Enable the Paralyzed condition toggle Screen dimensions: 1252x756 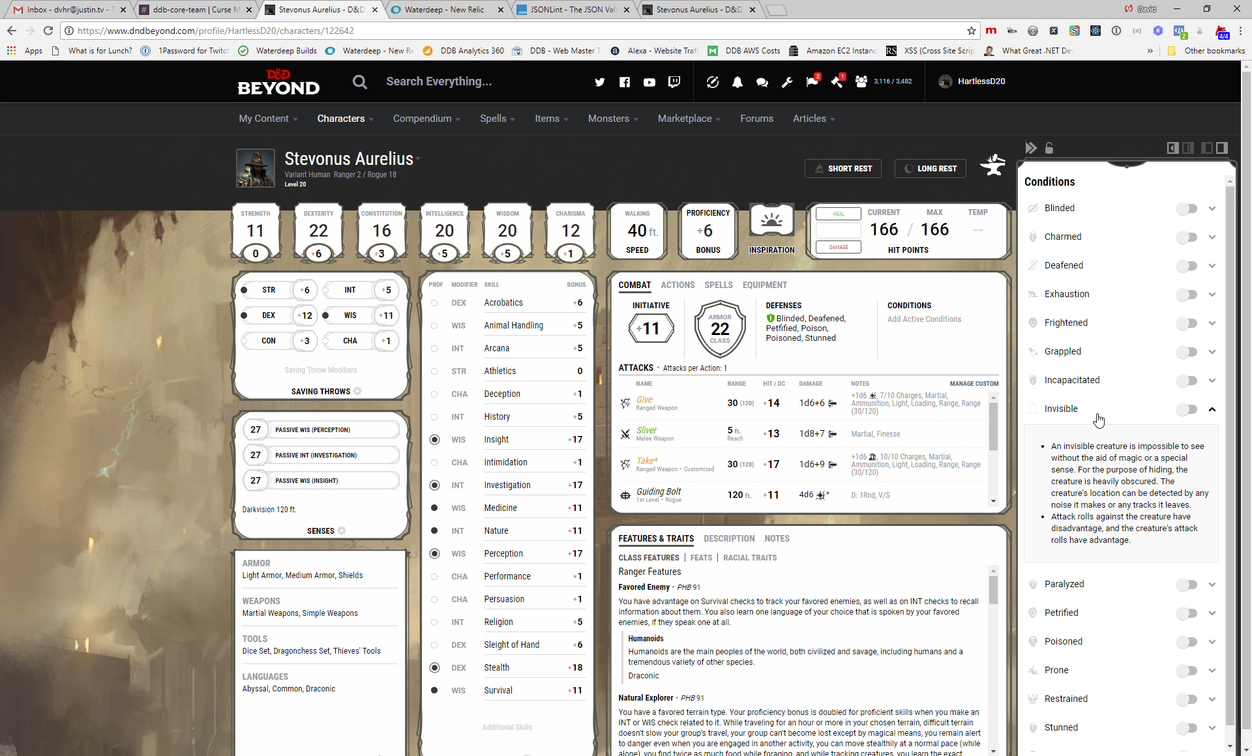(1187, 585)
